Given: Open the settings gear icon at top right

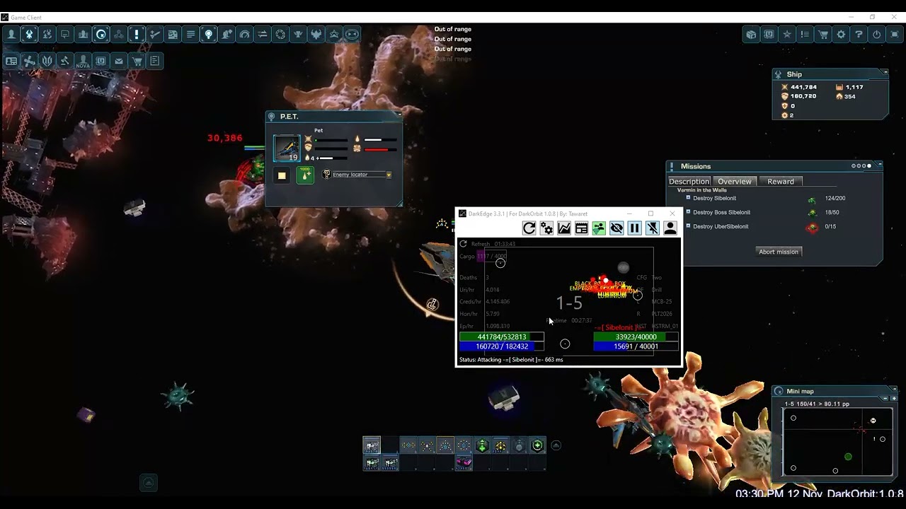Looking at the screenshot, I should pyautogui.click(x=841, y=34).
